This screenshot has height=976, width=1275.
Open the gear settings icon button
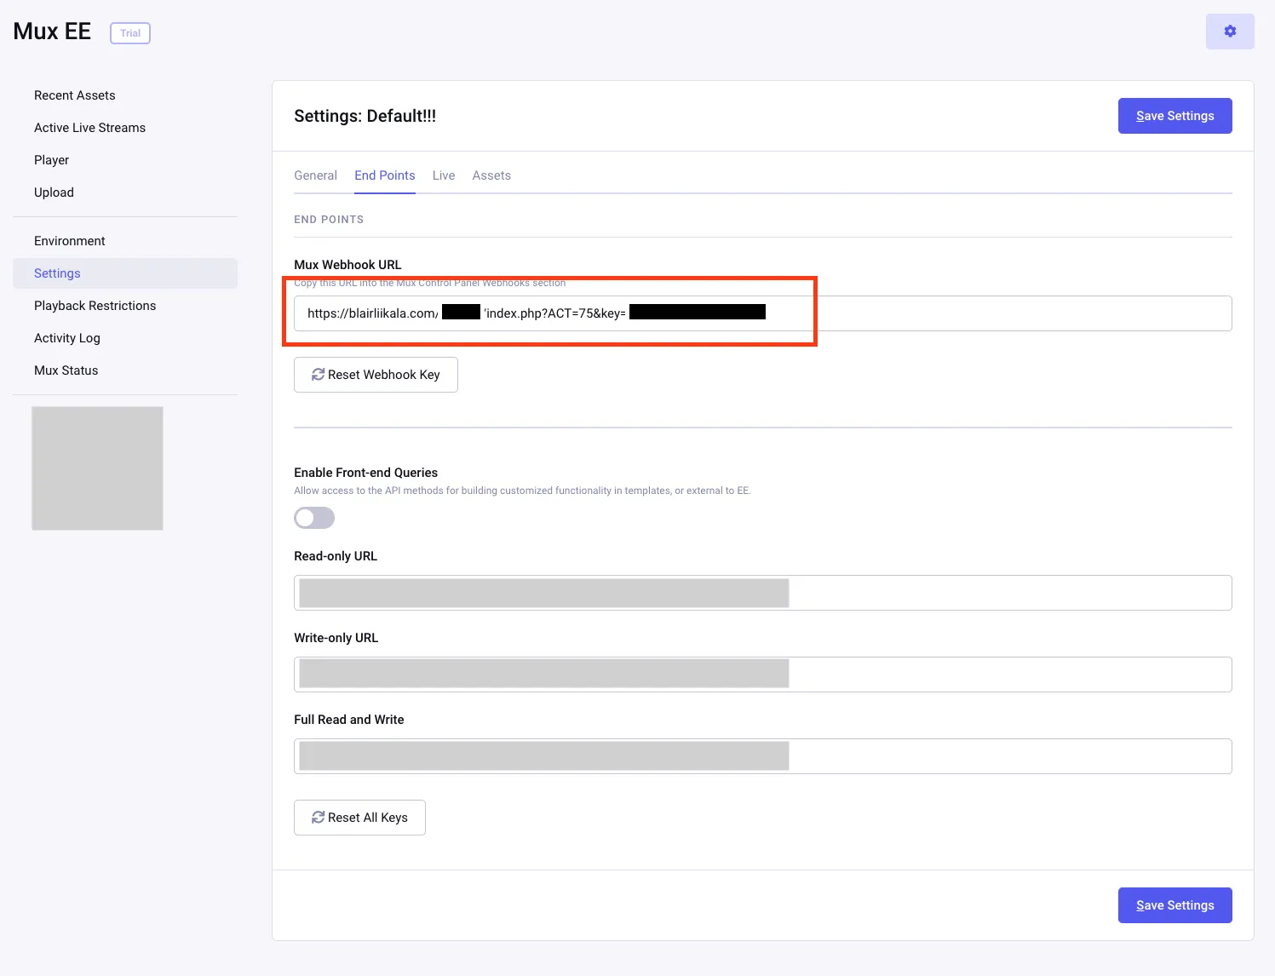(1230, 32)
